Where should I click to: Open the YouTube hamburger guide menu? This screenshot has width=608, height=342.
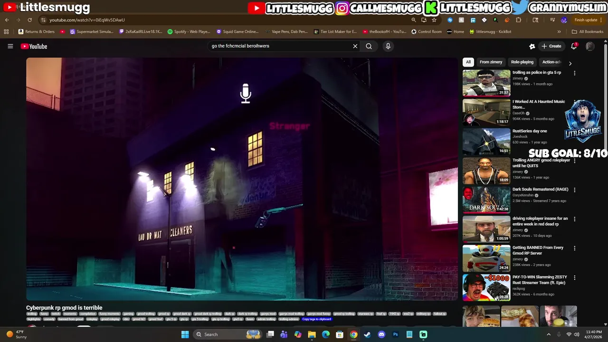[x=10, y=46]
